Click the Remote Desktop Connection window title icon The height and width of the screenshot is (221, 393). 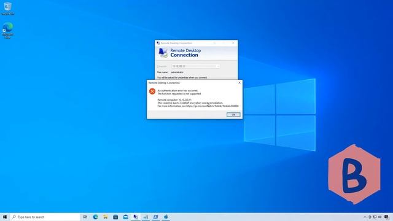point(158,43)
